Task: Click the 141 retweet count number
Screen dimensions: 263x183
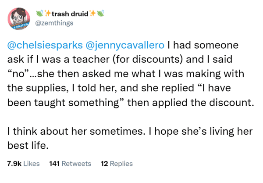Action: point(54,164)
